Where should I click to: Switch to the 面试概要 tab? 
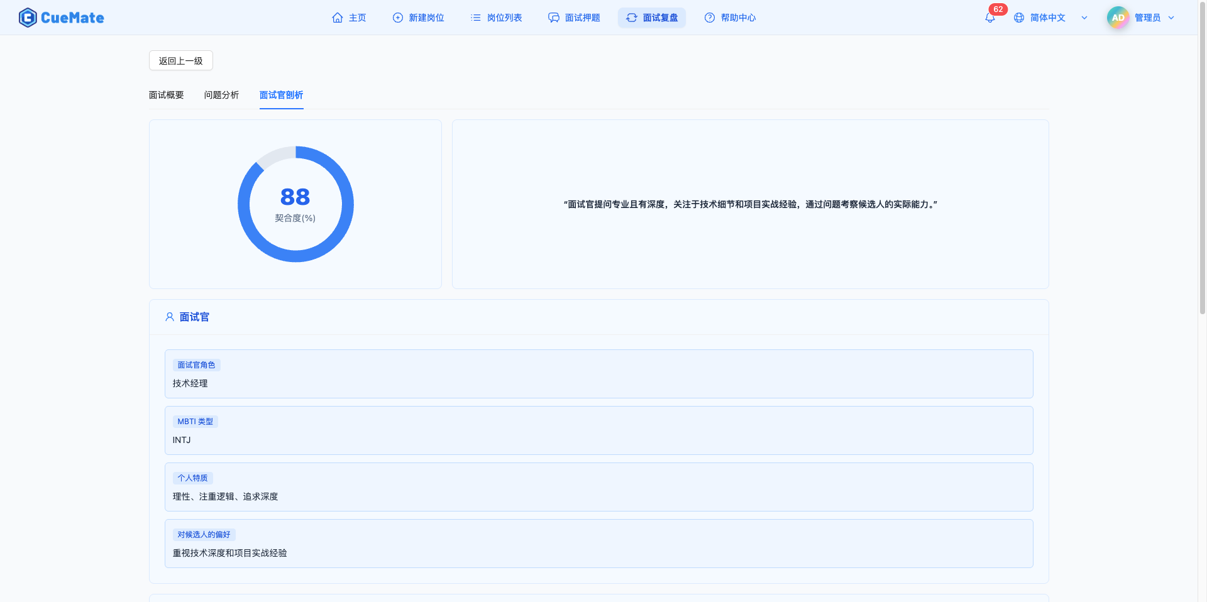(165, 95)
